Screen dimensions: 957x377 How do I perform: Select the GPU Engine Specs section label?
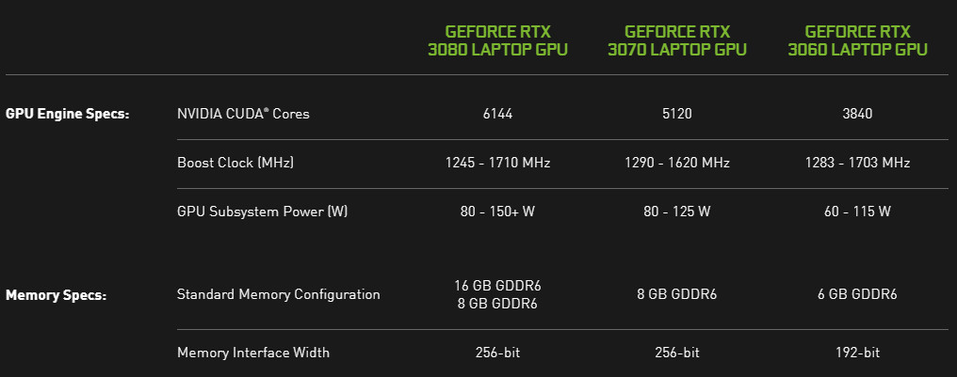[67, 114]
